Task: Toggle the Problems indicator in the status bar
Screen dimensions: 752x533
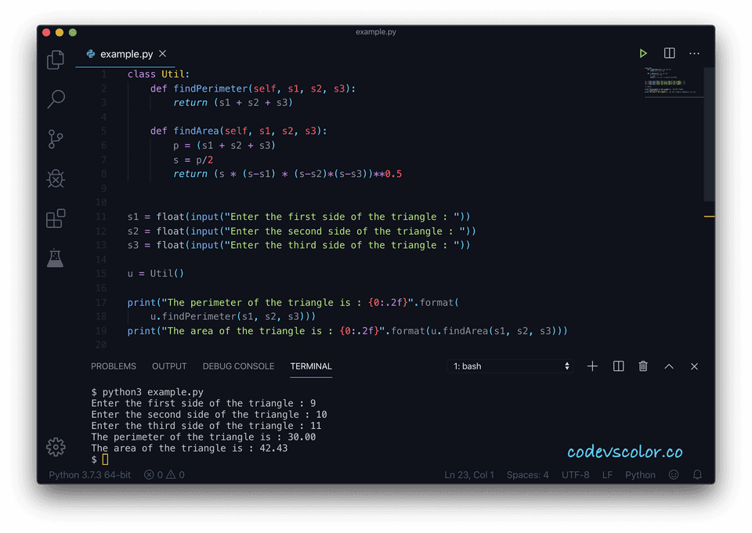Action: [x=163, y=474]
